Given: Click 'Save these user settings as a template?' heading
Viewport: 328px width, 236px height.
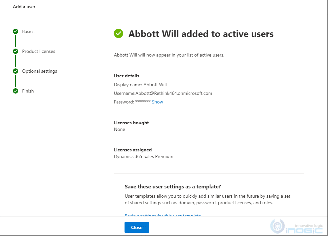Looking at the screenshot, I should click(x=173, y=186).
